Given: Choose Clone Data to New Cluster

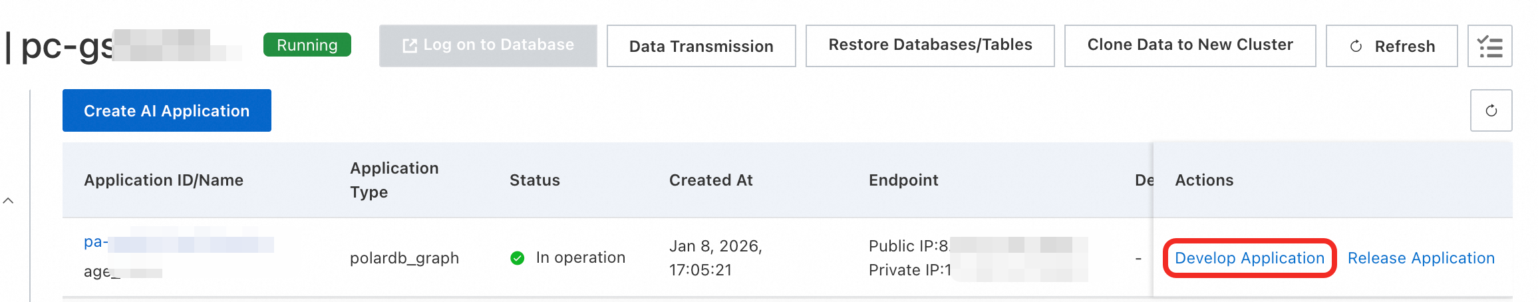Looking at the screenshot, I should pyautogui.click(x=1189, y=46).
